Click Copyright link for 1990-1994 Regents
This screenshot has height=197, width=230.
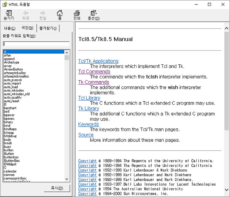(87, 166)
